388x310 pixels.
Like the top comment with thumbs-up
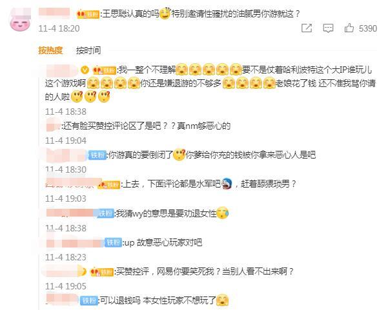pos(349,28)
